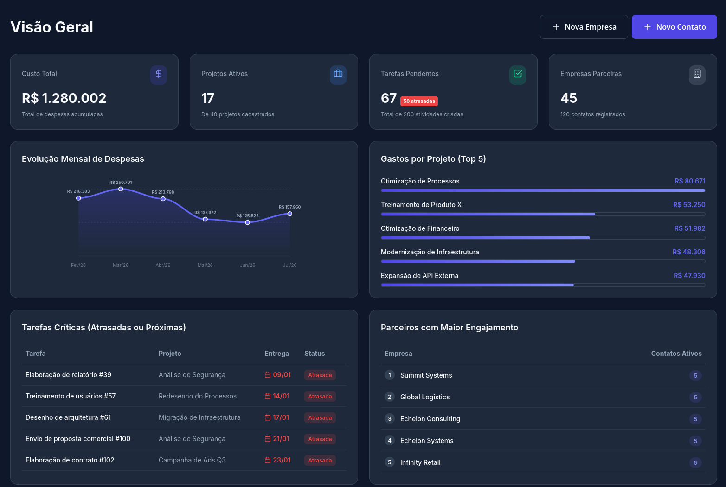Click the Entrega column header
Image resolution: width=726 pixels, height=487 pixels.
tap(277, 354)
